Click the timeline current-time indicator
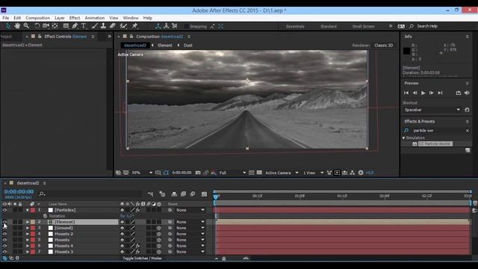Viewport: 478px width, 269px height. (216, 197)
